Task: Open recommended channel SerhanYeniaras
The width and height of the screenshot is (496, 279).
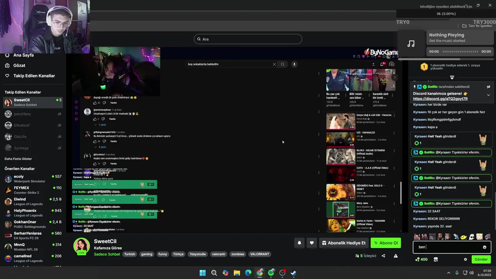Action: tap(33, 235)
